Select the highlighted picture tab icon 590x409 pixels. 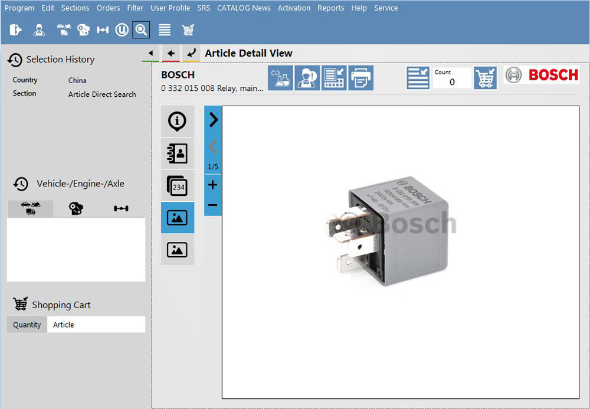[178, 217]
